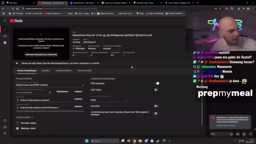
Task: Click the Zurücksetzen button
Action: (62, 92)
